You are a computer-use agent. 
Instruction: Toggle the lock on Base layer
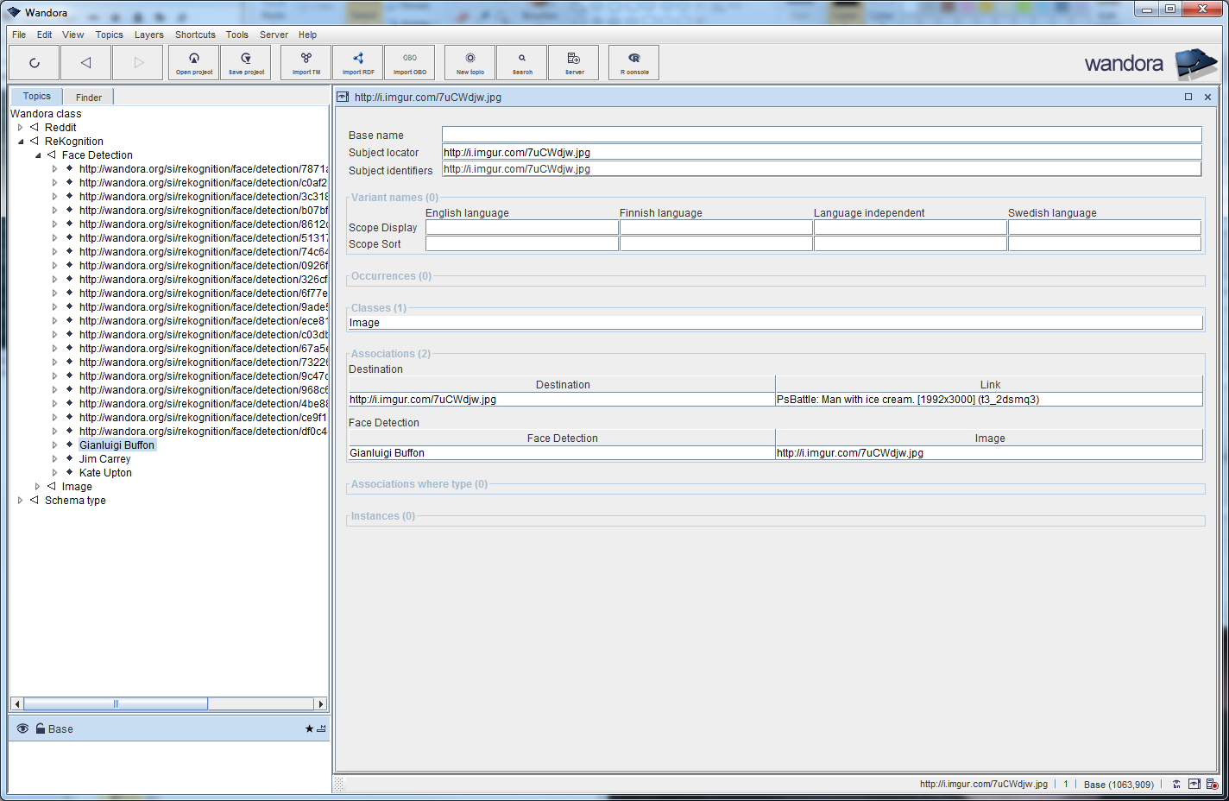pyautogui.click(x=41, y=728)
